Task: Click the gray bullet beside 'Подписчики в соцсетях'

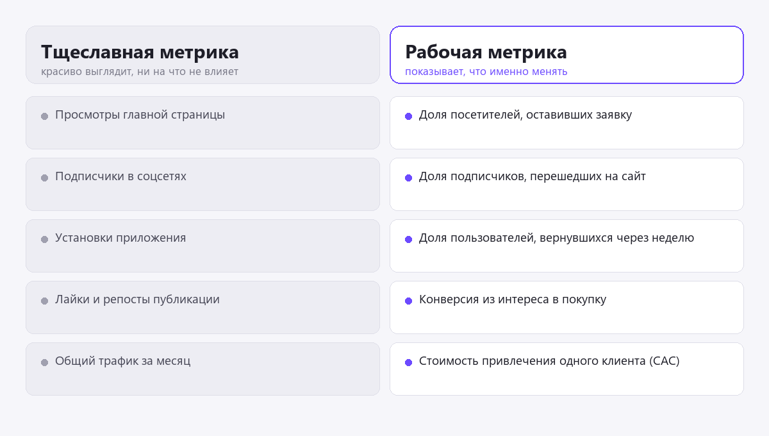Action: 45,178
